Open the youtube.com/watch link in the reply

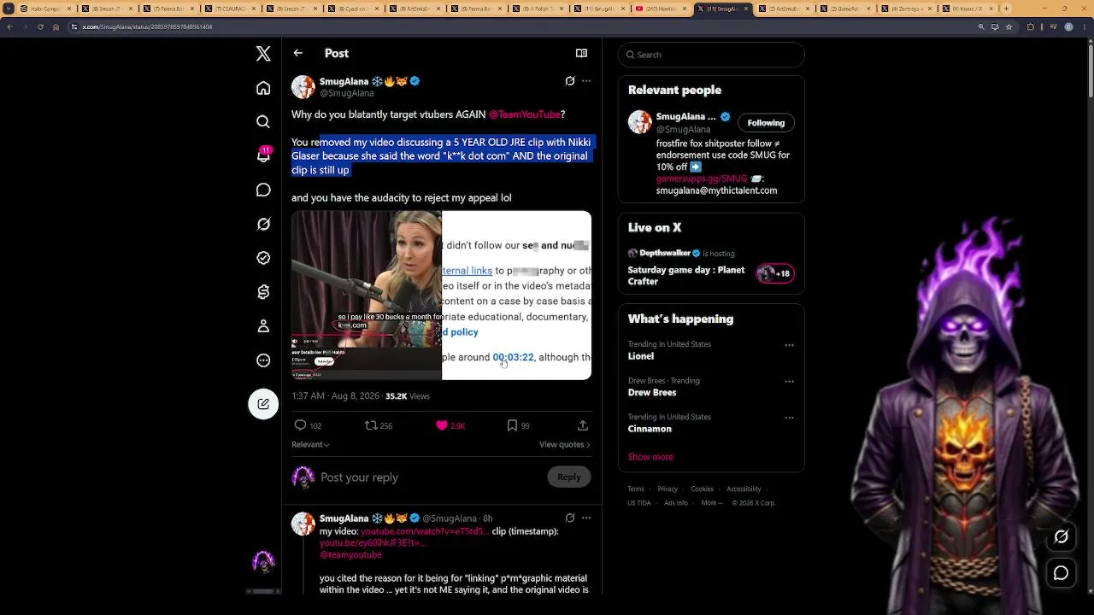click(x=425, y=531)
